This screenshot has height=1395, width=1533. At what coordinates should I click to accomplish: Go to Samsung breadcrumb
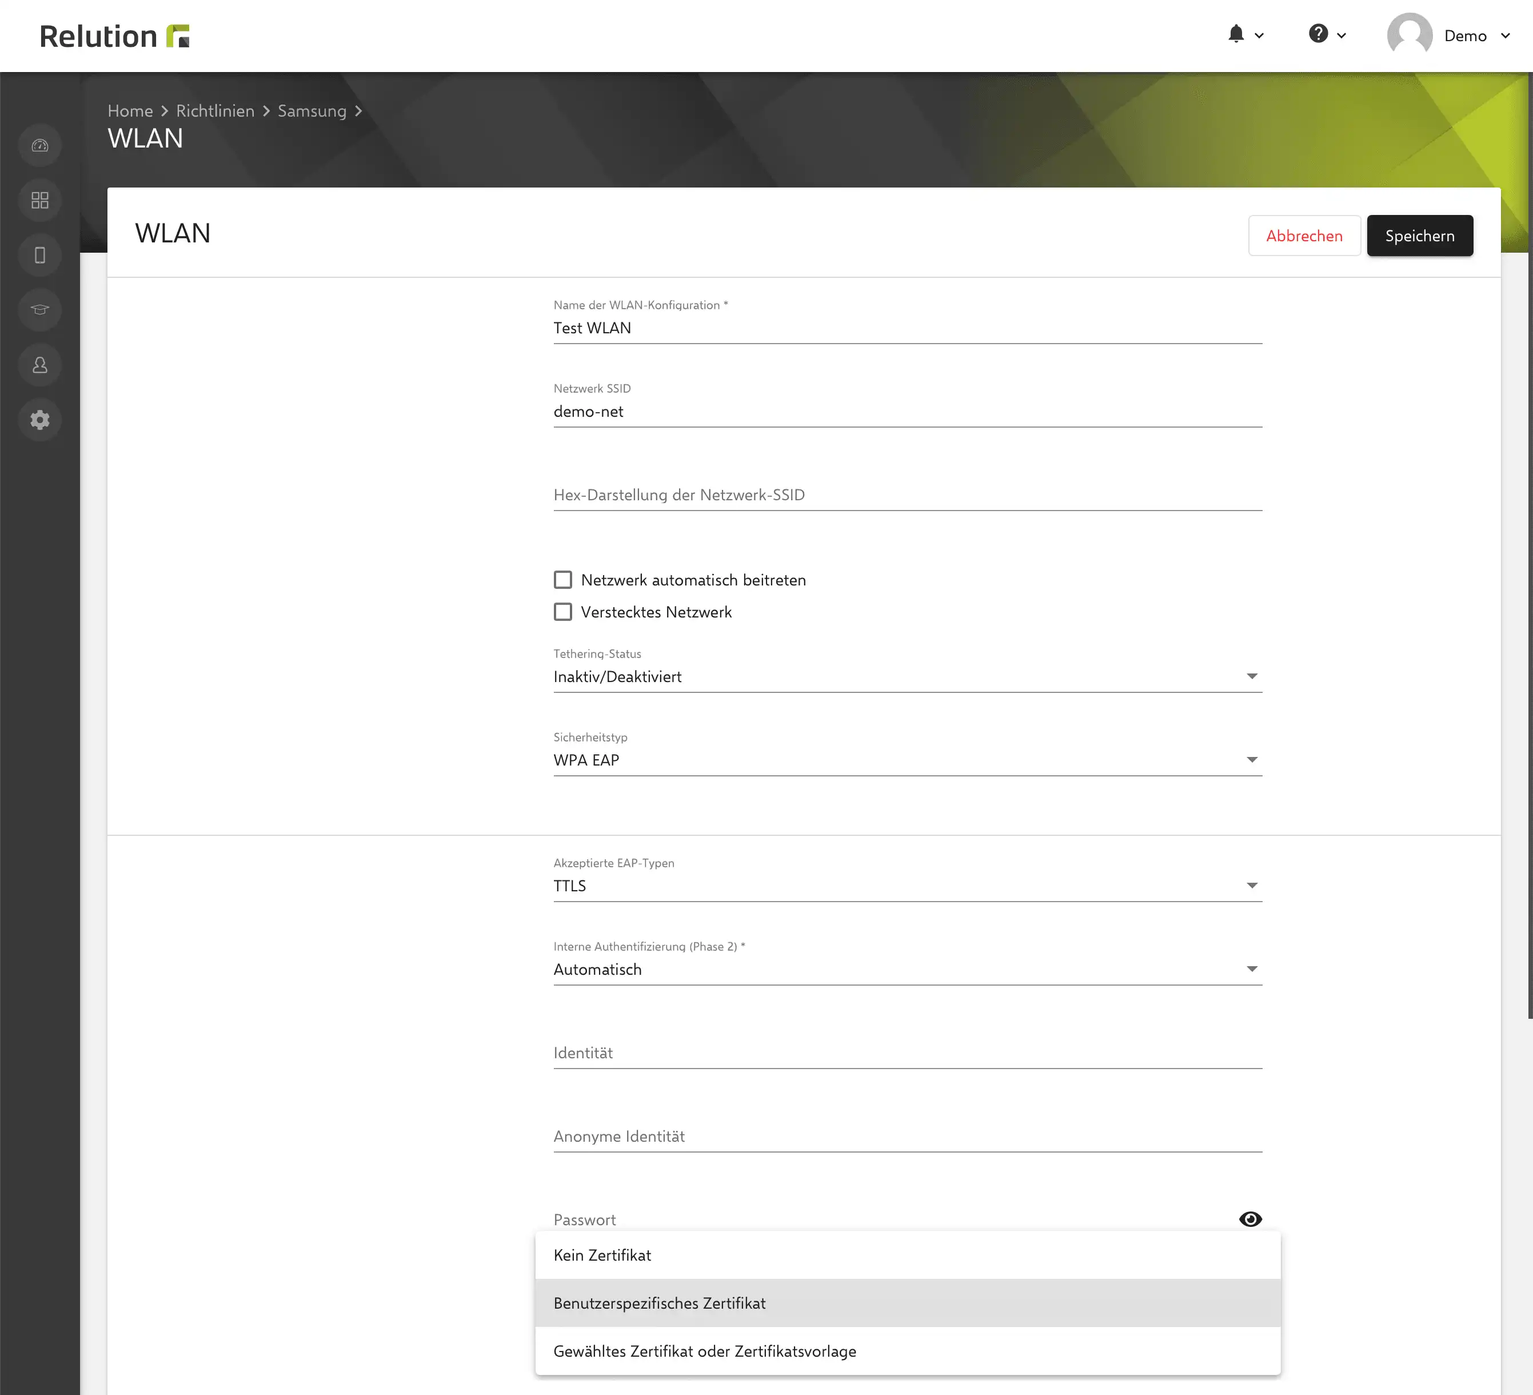click(312, 111)
